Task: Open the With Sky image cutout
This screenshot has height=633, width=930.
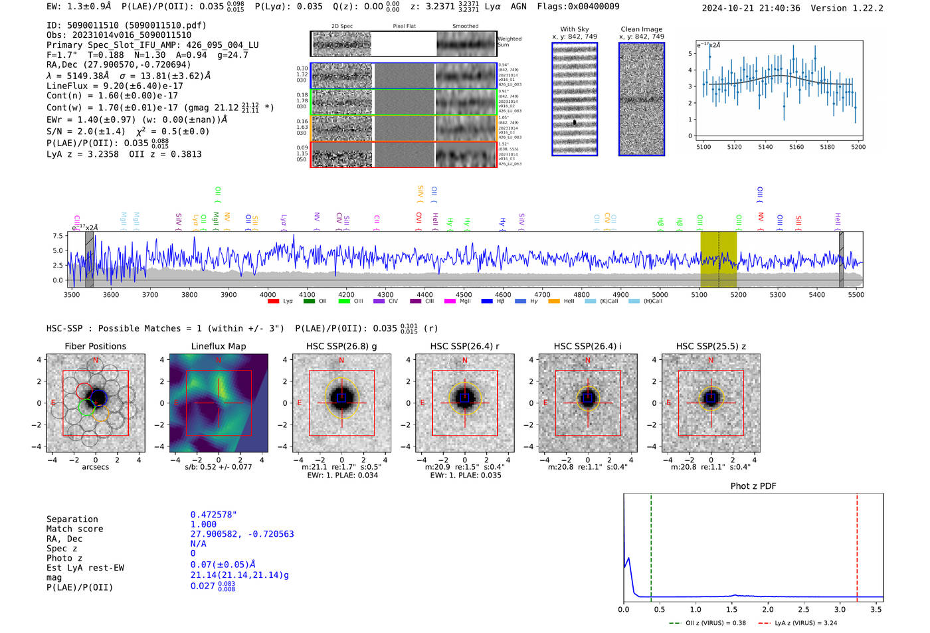Action: [575, 99]
